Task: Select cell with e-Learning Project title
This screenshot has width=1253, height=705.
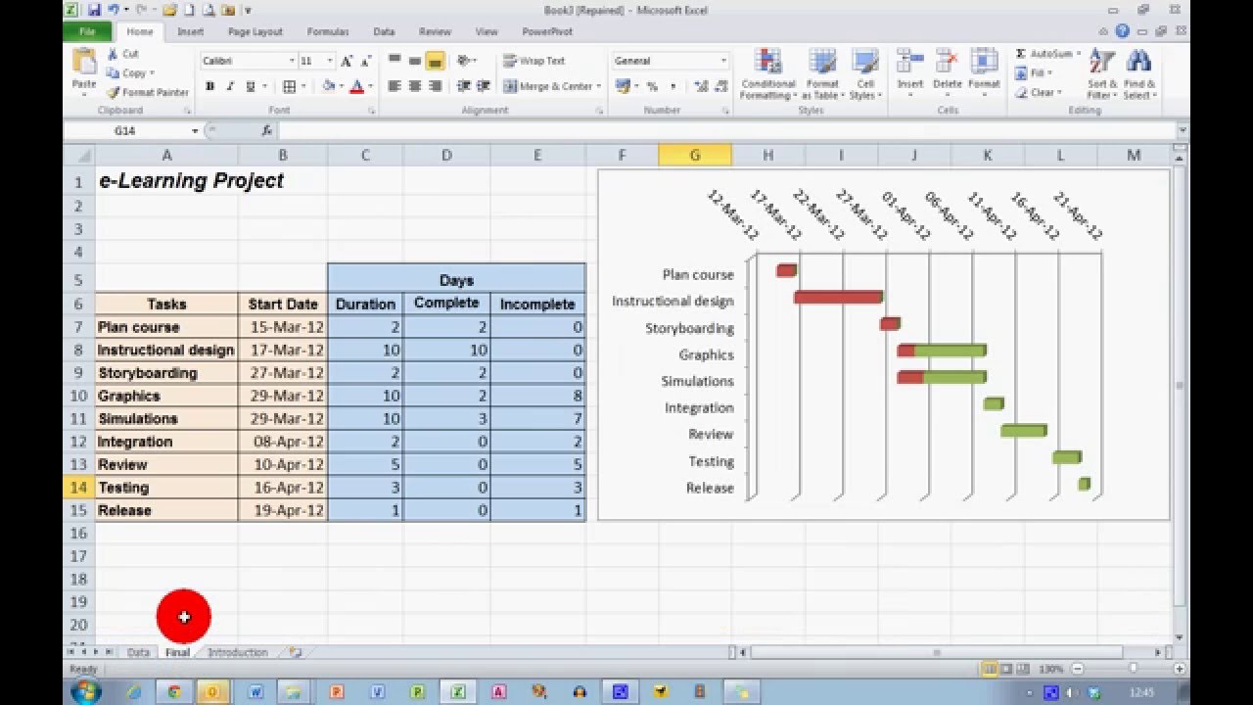Action: pyautogui.click(x=166, y=181)
